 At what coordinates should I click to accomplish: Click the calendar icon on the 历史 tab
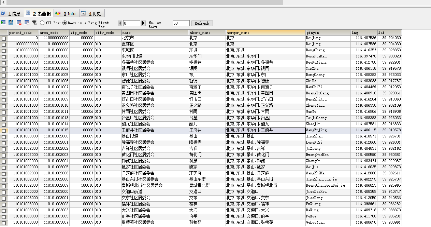click(x=83, y=13)
